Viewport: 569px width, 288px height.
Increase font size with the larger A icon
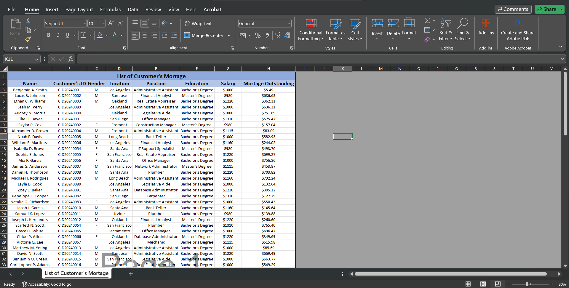point(111,23)
